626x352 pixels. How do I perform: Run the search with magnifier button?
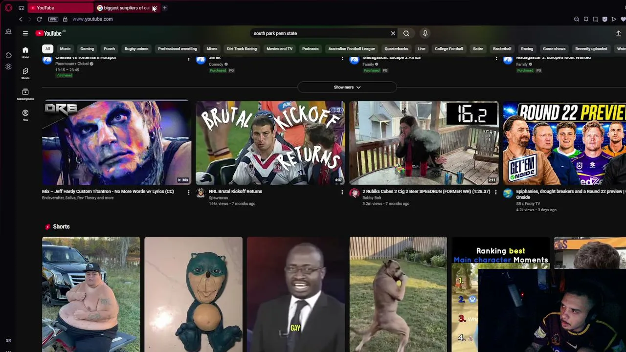coord(406,33)
